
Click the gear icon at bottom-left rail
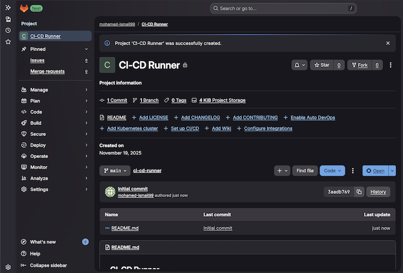point(8,267)
